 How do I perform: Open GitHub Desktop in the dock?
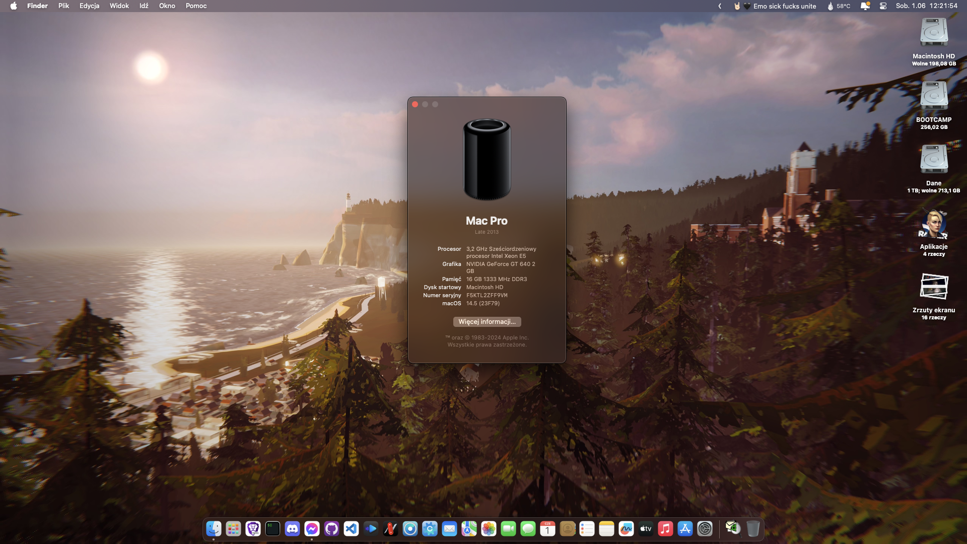[331, 529]
